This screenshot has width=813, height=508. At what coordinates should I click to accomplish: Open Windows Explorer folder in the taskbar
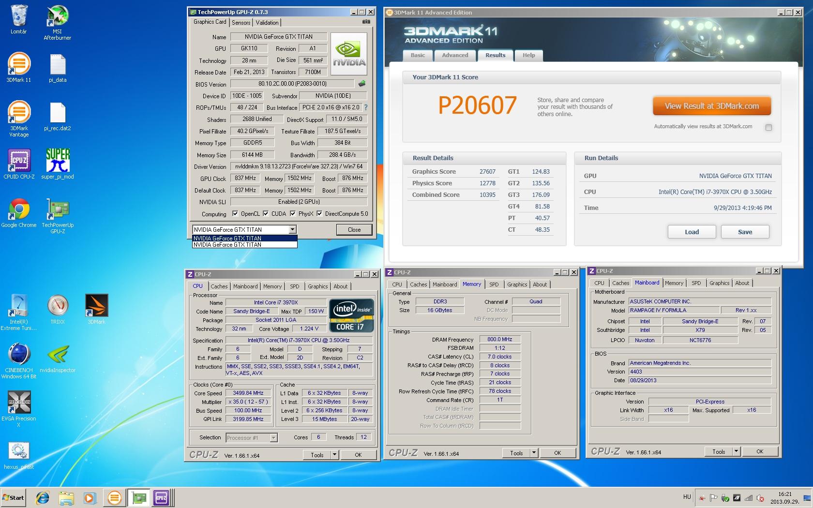(66, 498)
